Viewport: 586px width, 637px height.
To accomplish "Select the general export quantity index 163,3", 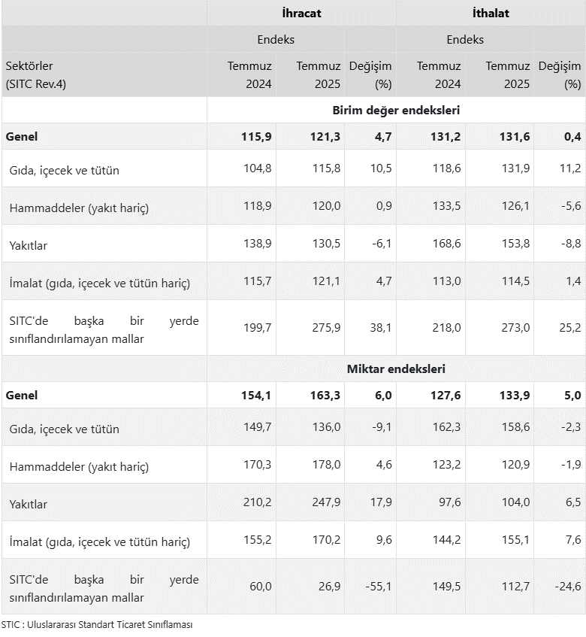I will tap(325, 396).
